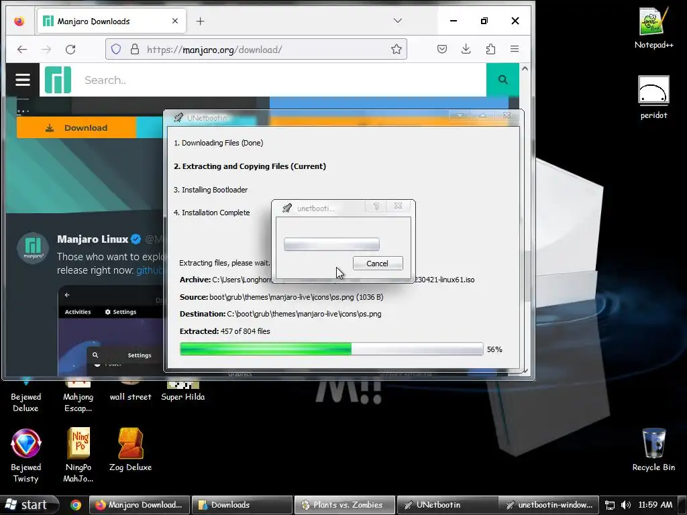
Task: Click the "3. Installing Bootloader" step text
Action: (x=210, y=190)
